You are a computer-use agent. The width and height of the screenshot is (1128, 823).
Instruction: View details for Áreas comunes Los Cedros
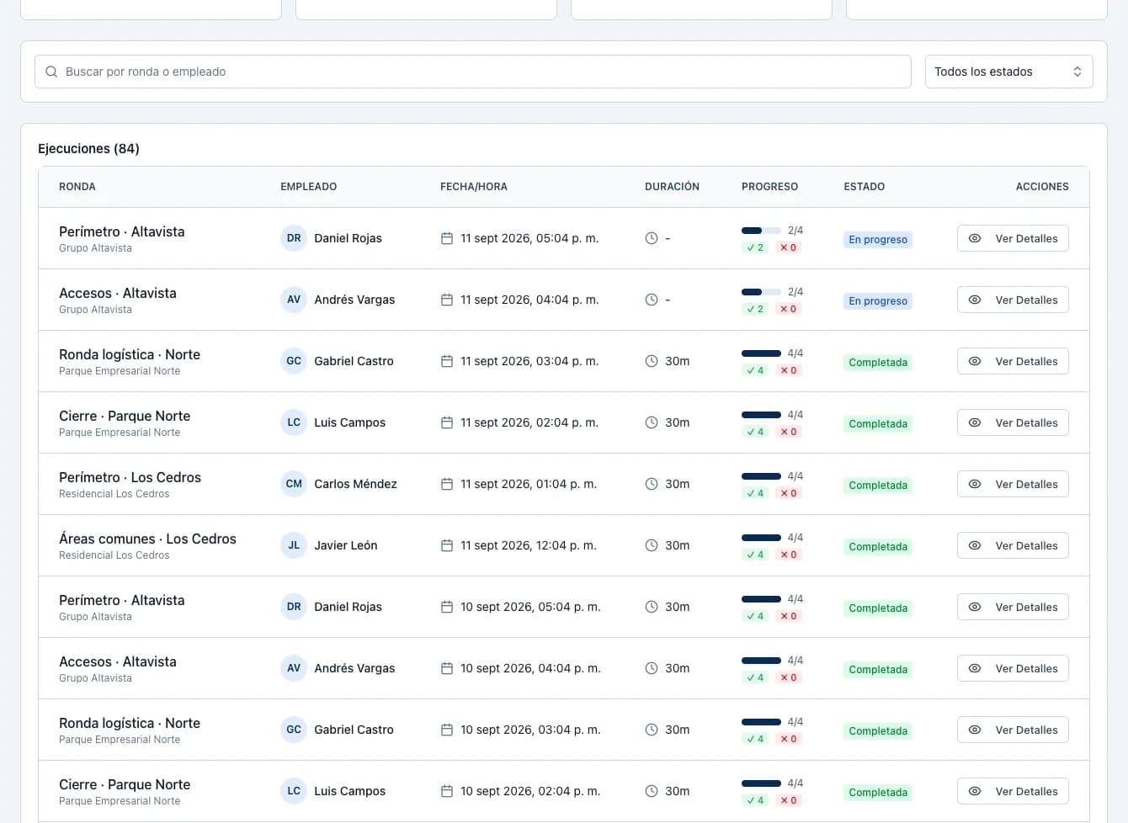coord(1013,545)
